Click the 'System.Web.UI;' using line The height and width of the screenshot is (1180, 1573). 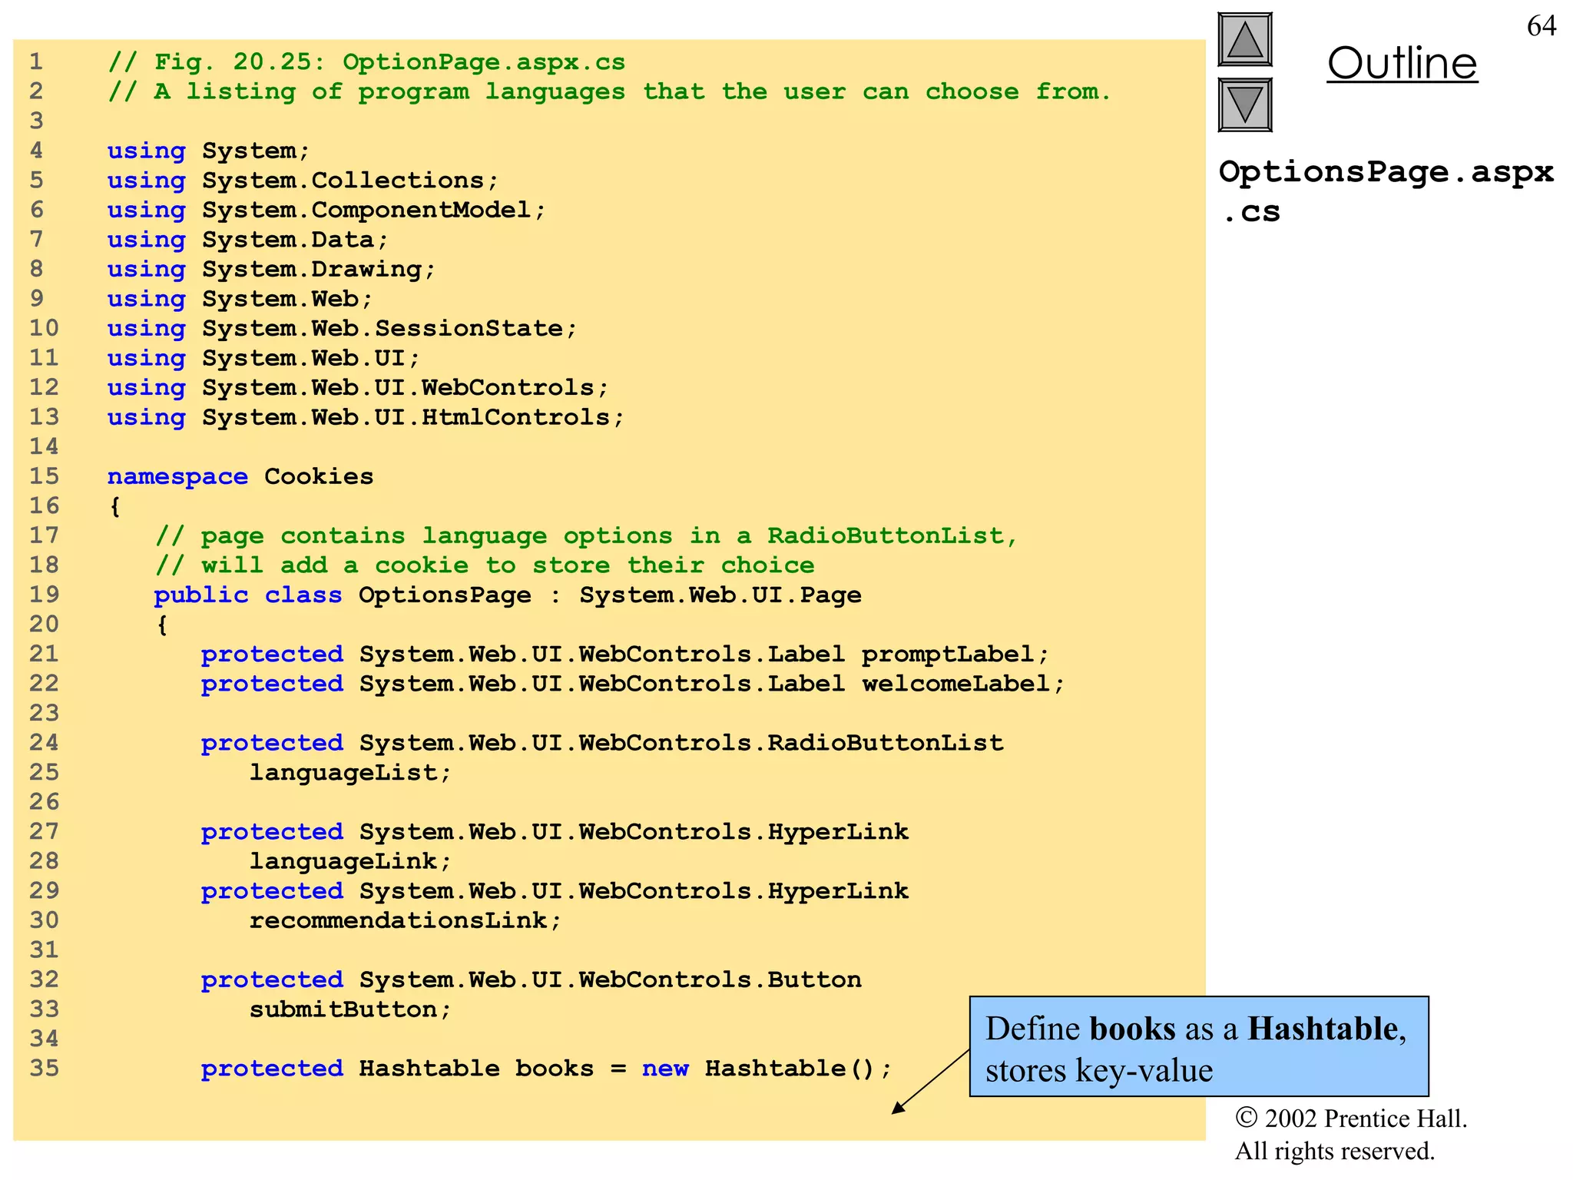tap(263, 358)
